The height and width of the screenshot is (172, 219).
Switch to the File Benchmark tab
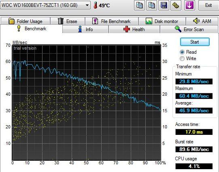[x=112, y=21]
